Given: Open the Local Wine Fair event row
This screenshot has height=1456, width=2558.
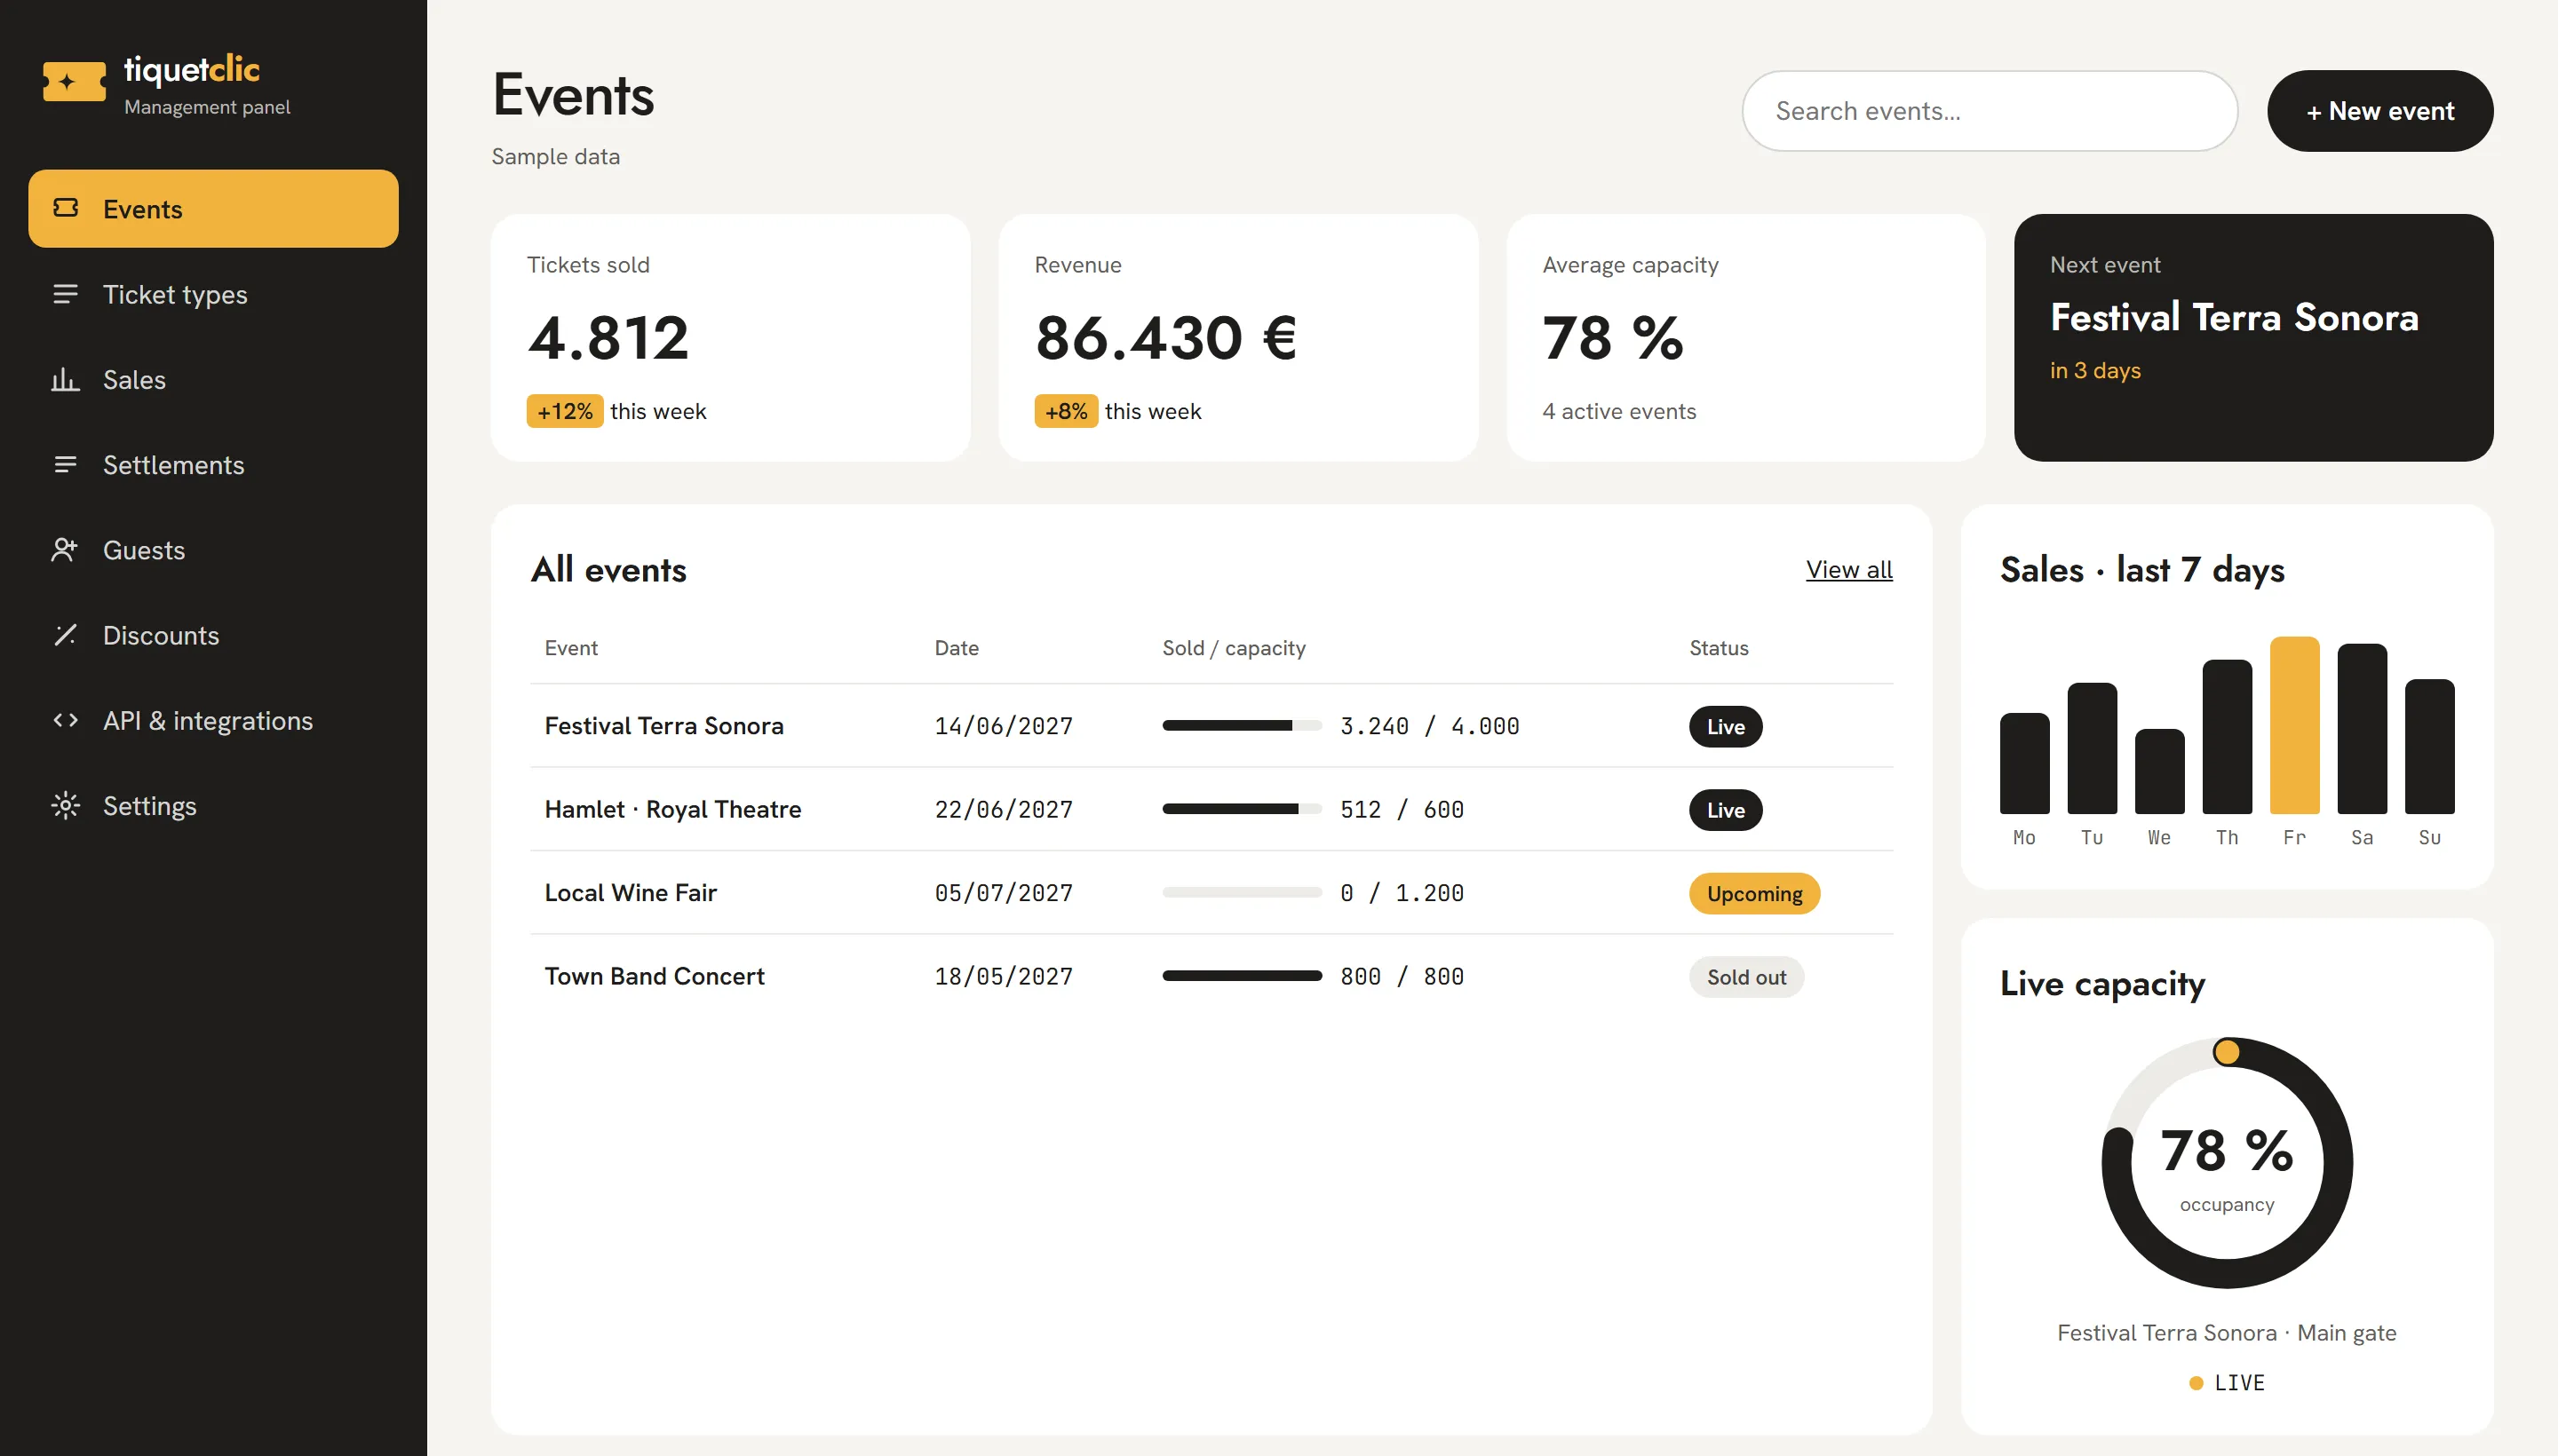Looking at the screenshot, I should click(x=1211, y=893).
